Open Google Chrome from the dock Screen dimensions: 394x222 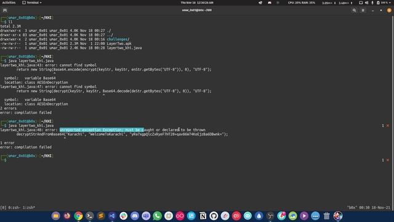[x=78, y=216]
